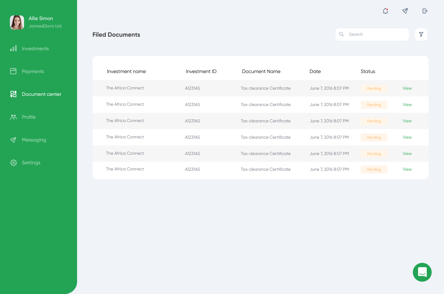
Task: Select Document center in sidebar
Action: coord(41,94)
